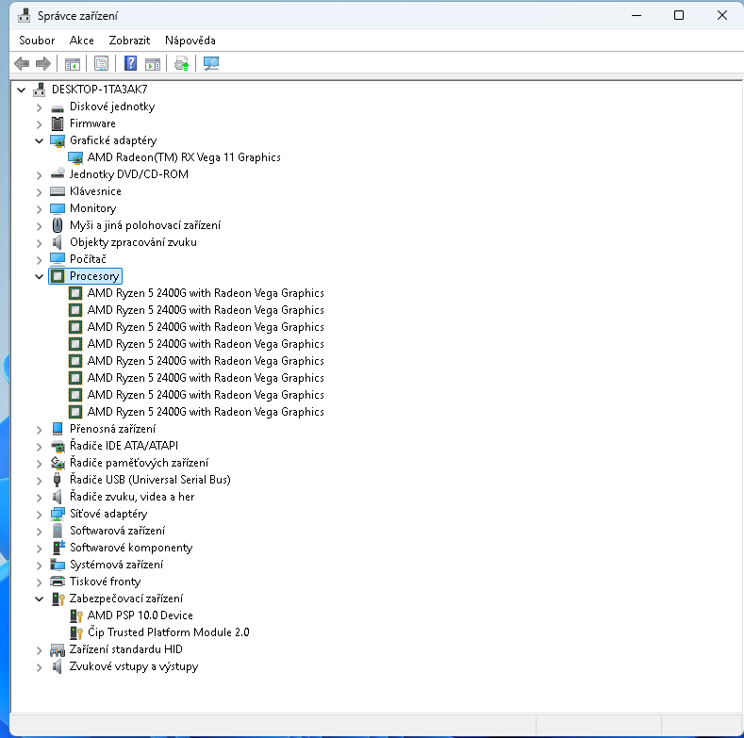The width and height of the screenshot is (744, 738).
Task: Expand the Softwarová zařízení category
Action: 39,532
